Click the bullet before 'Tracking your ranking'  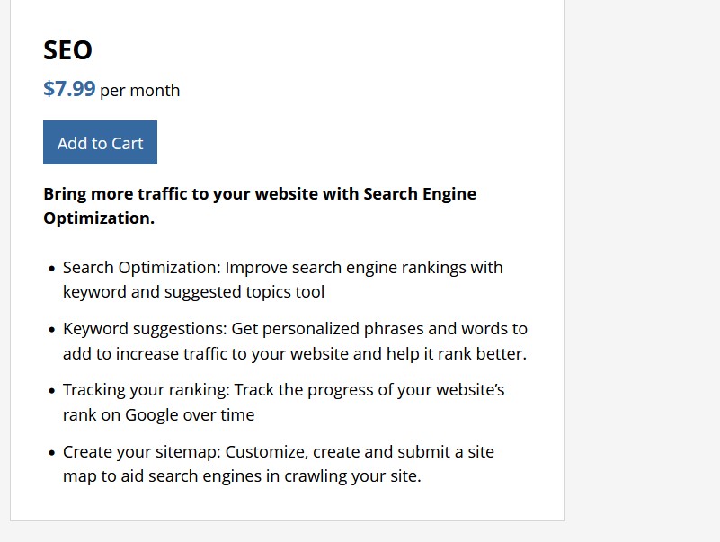click(51, 391)
